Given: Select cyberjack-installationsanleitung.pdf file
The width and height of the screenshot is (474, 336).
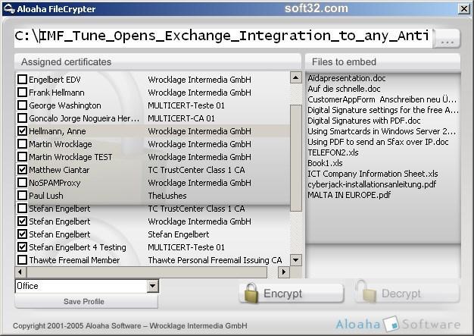Looking at the screenshot, I should [372, 184].
